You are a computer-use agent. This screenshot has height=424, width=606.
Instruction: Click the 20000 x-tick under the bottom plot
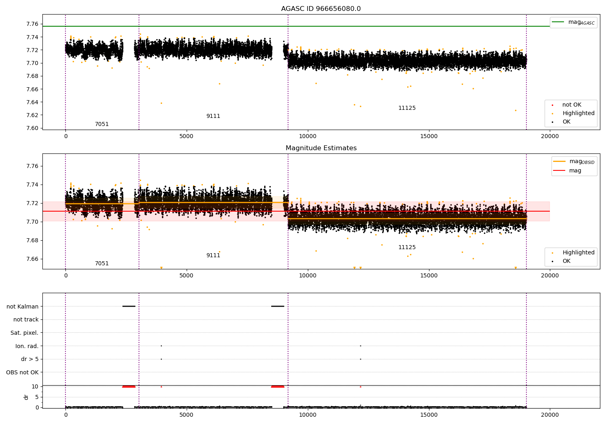click(x=550, y=415)
